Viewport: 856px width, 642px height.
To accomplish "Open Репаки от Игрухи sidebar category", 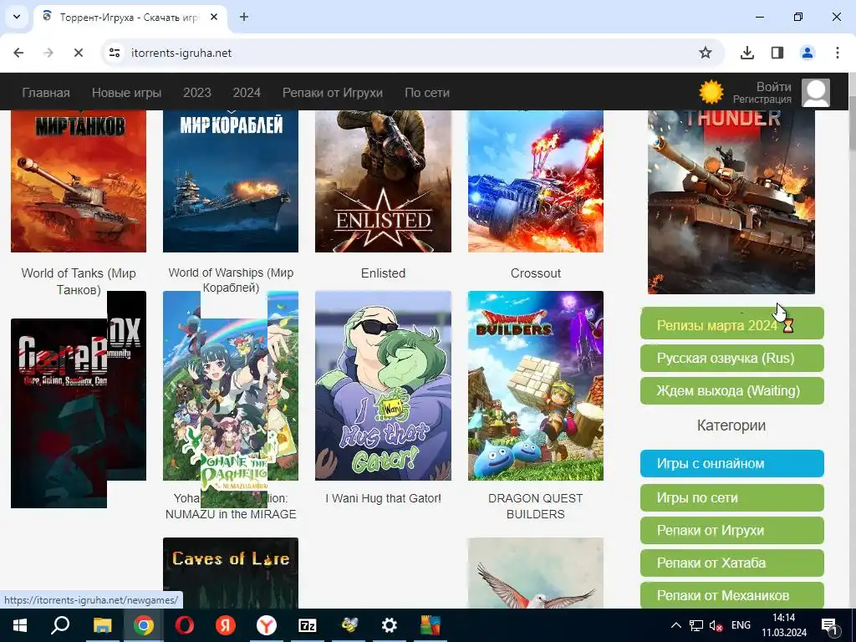I will (x=732, y=530).
